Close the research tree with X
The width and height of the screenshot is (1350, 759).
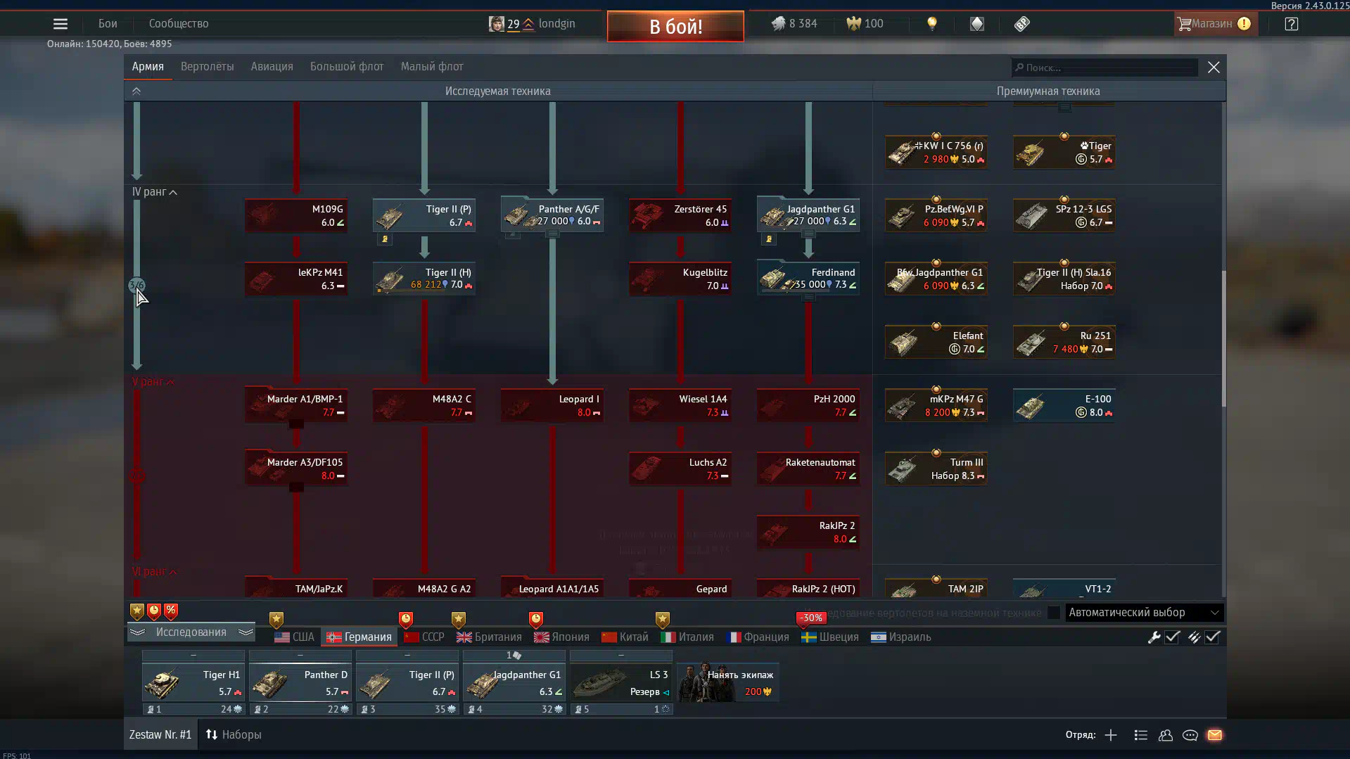pyautogui.click(x=1214, y=68)
